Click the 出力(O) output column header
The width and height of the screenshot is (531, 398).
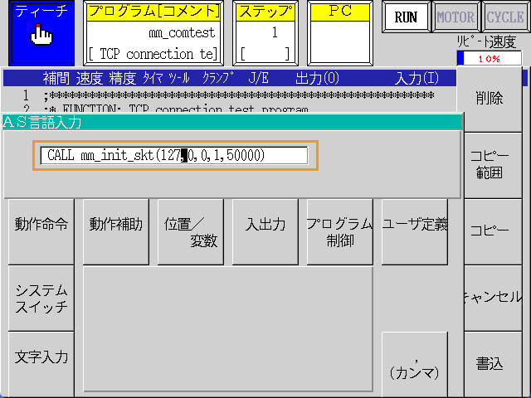pyautogui.click(x=317, y=79)
